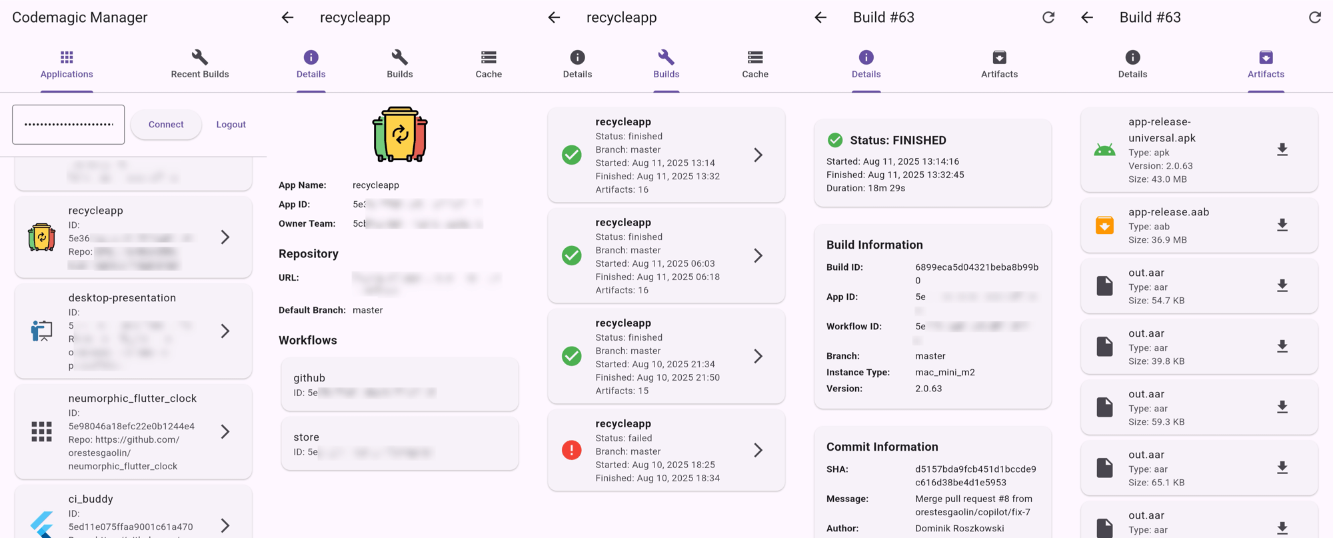
Task: Click the neumorphic_flutter_clock grid icon
Action: pos(41,431)
